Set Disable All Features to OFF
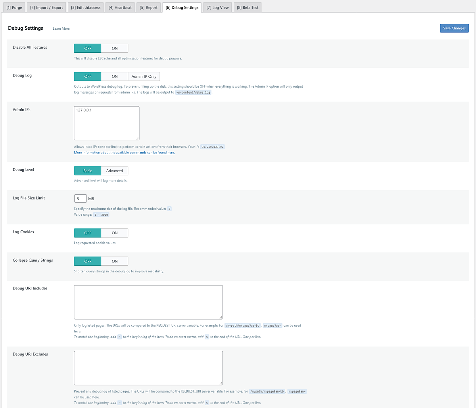Viewport: 476px width, 408px height. coord(88,48)
